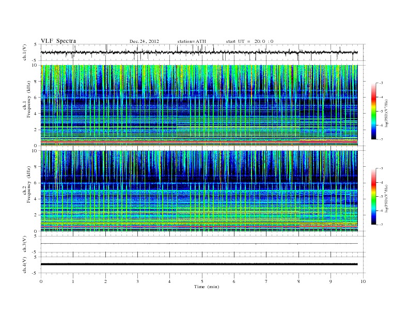
Task: Click the time axis tick label '5'
Action: point(202,281)
